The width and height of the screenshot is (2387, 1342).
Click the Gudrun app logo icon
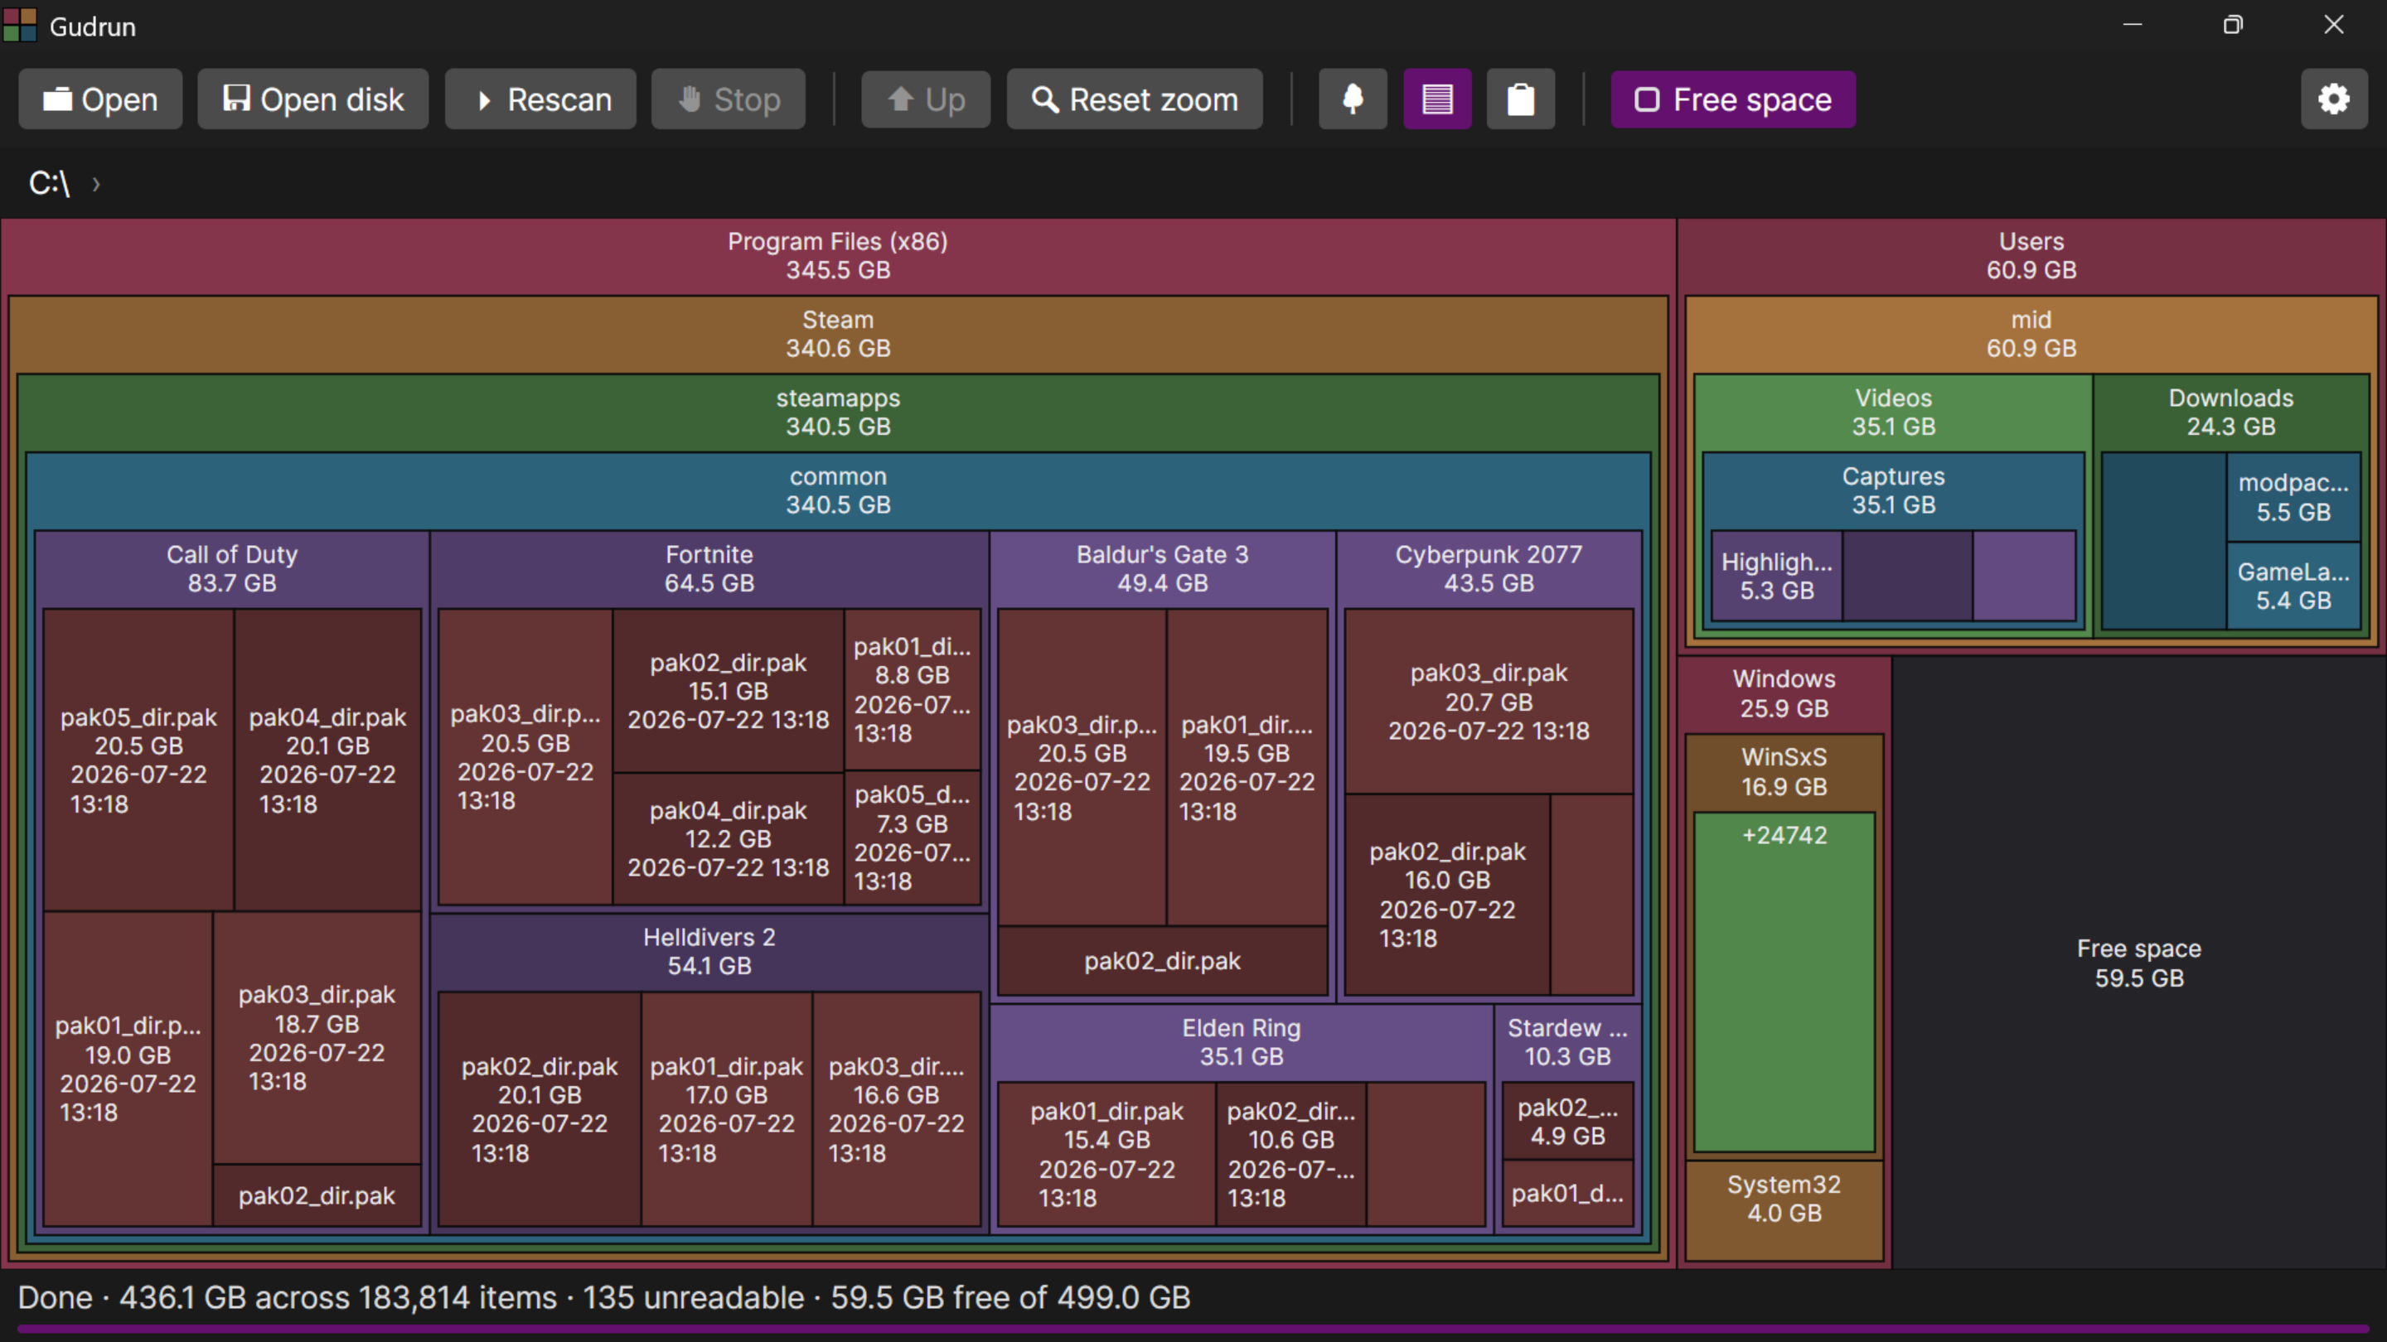(21, 25)
